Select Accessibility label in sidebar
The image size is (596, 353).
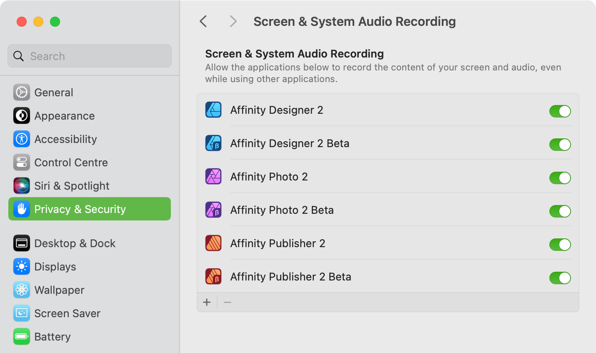coord(65,139)
